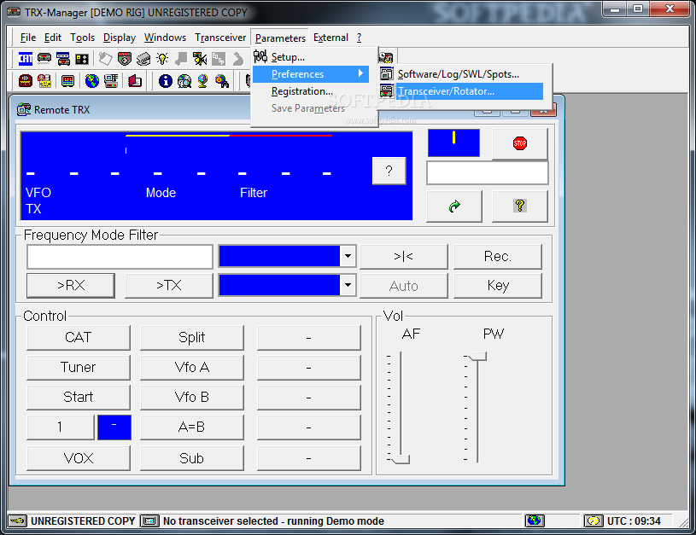696x535 pixels.
Task: Click the desk globe toolbar icon
Action: [x=203, y=81]
